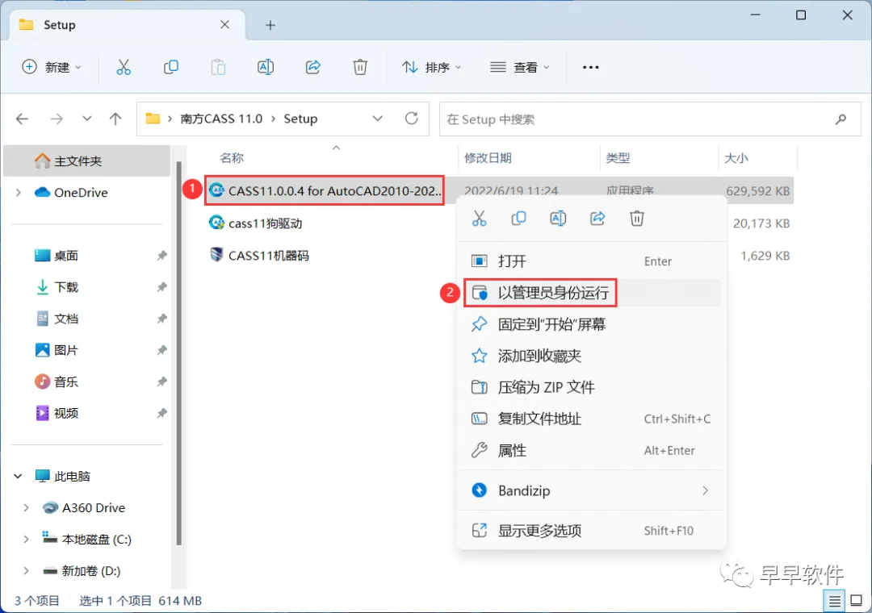The image size is (872, 613).
Task: Choose 属性 in the context menu
Action: (591, 450)
